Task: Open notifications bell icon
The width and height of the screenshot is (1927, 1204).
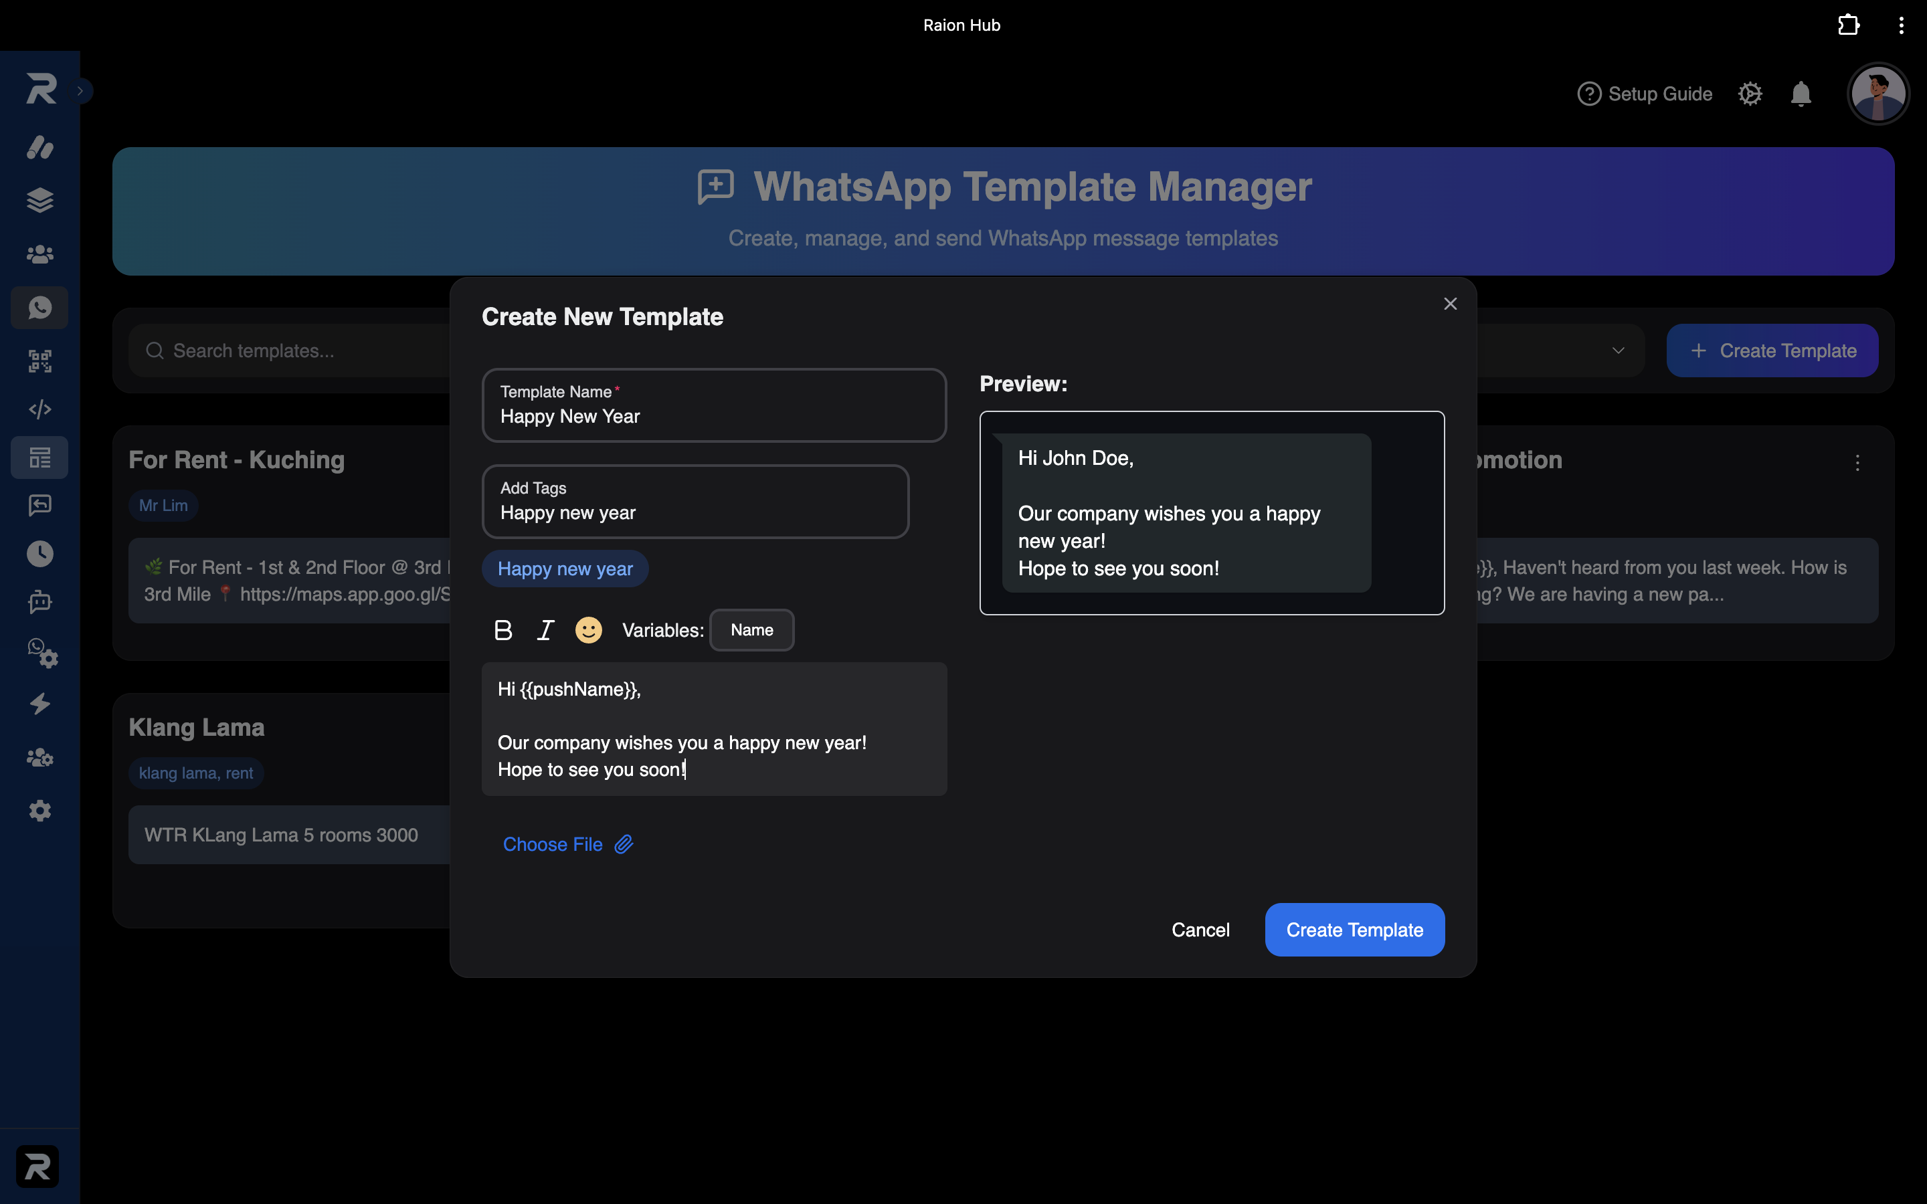Action: click(1801, 94)
